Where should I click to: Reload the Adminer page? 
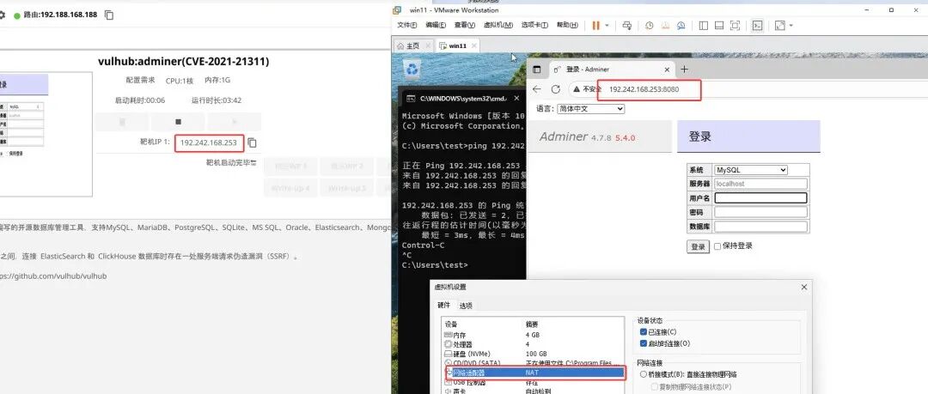(x=556, y=89)
